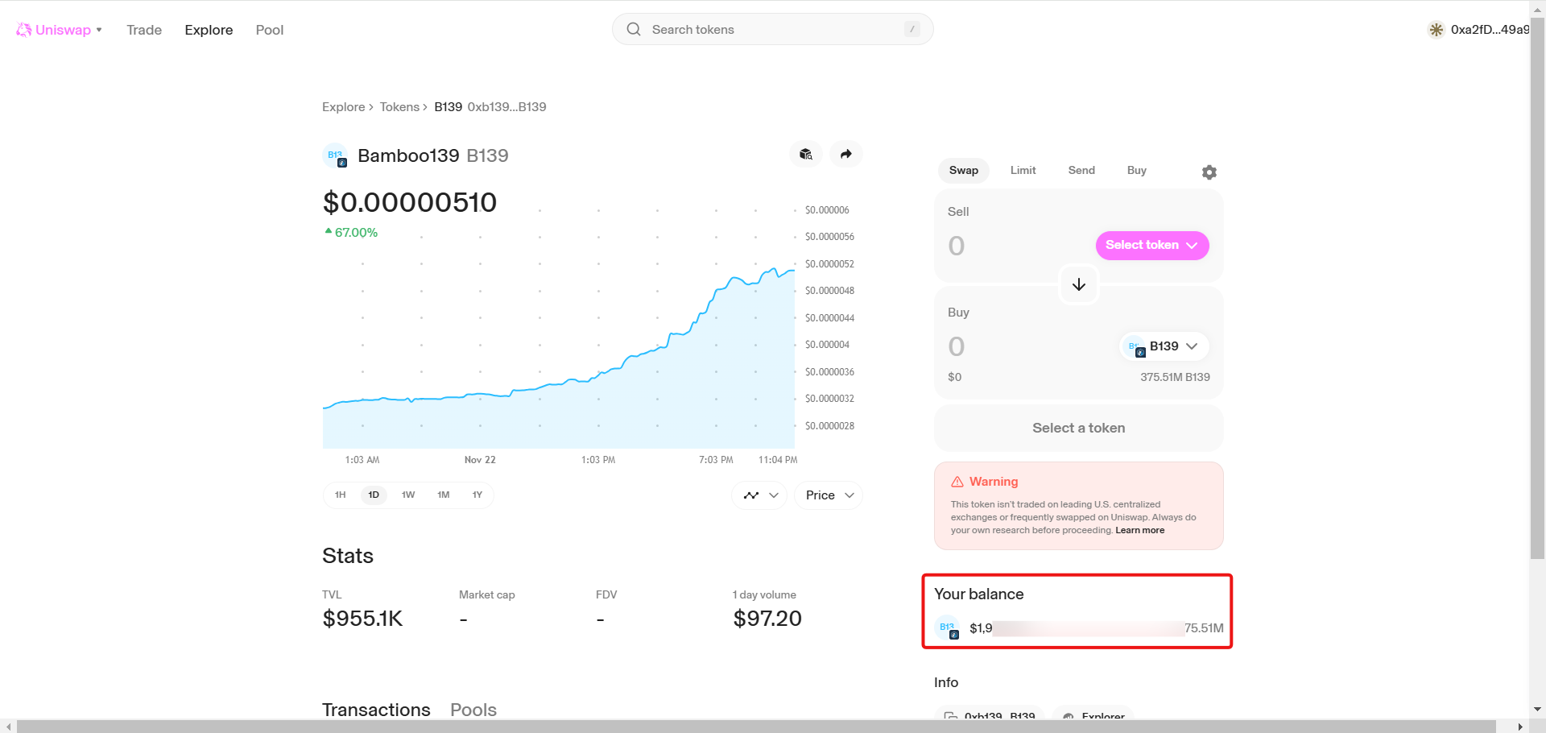The height and width of the screenshot is (733, 1546).
Task: Open the Price metric dropdown
Action: click(x=829, y=495)
